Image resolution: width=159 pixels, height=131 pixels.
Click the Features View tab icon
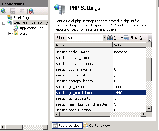click(x=55, y=126)
